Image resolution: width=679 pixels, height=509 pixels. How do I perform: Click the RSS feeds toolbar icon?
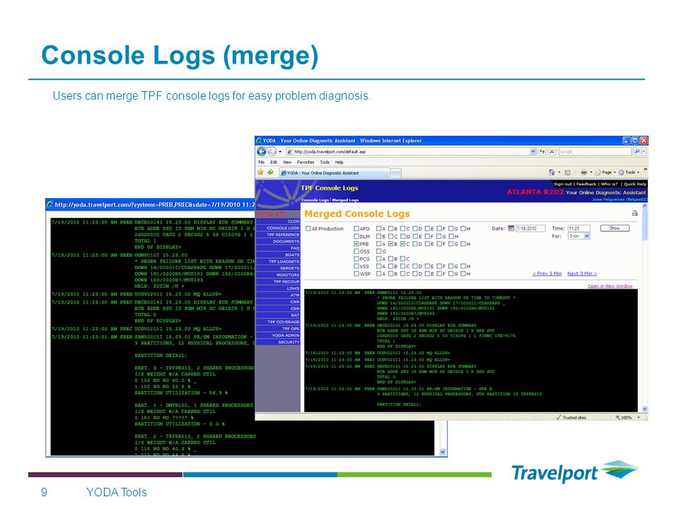(568, 172)
